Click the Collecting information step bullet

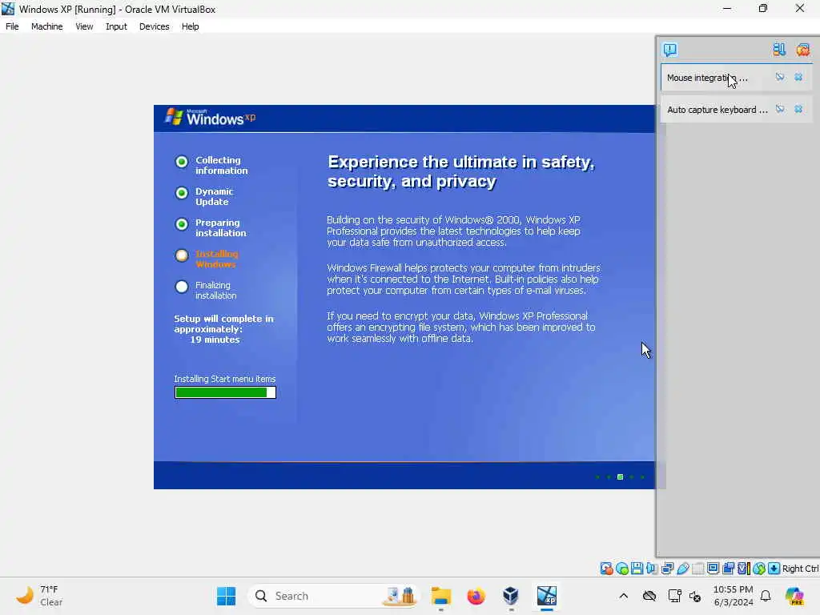pos(182,162)
